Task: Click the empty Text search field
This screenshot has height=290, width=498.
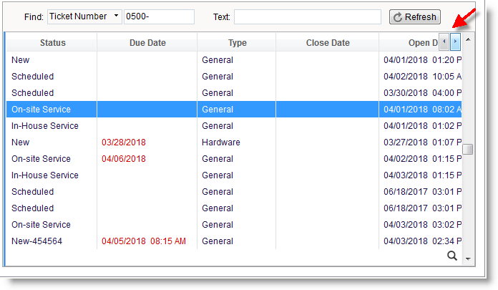Action: coord(307,17)
